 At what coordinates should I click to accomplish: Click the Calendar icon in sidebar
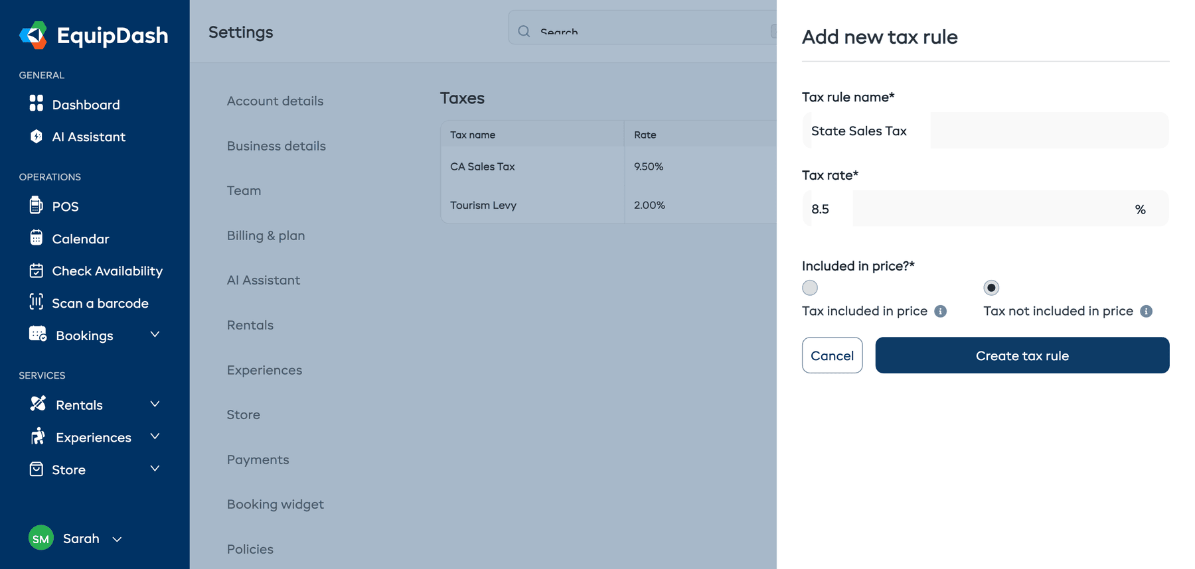(x=37, y=237)
